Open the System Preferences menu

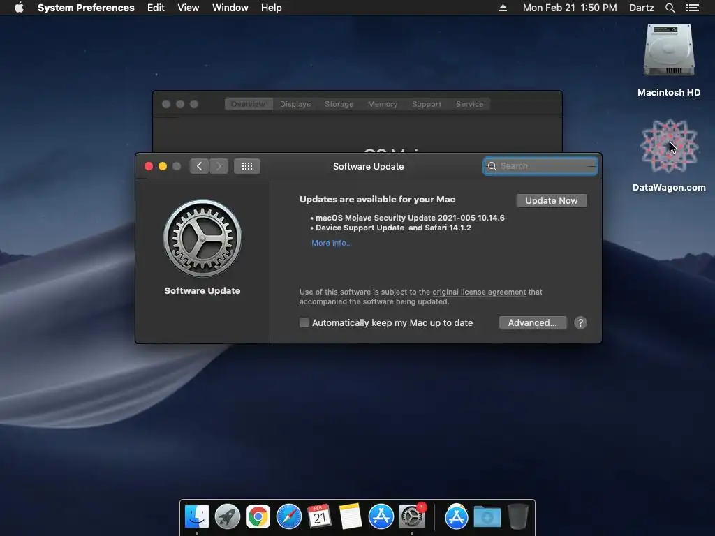[86, 8]
